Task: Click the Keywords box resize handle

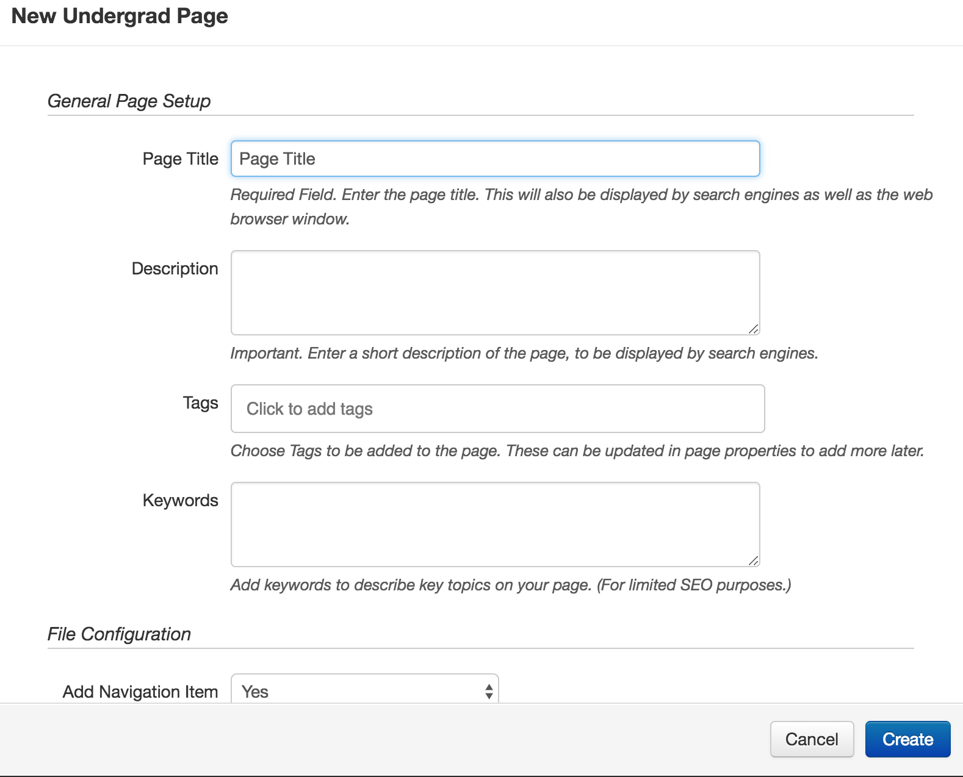Action: (754, 561)
